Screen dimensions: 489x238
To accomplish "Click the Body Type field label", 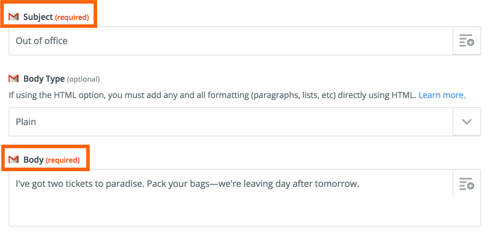I will point(44,79).
